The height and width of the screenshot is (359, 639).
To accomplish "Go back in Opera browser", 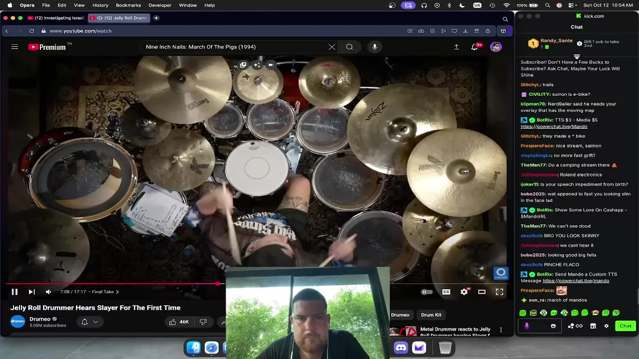I will tap(6, 31).
